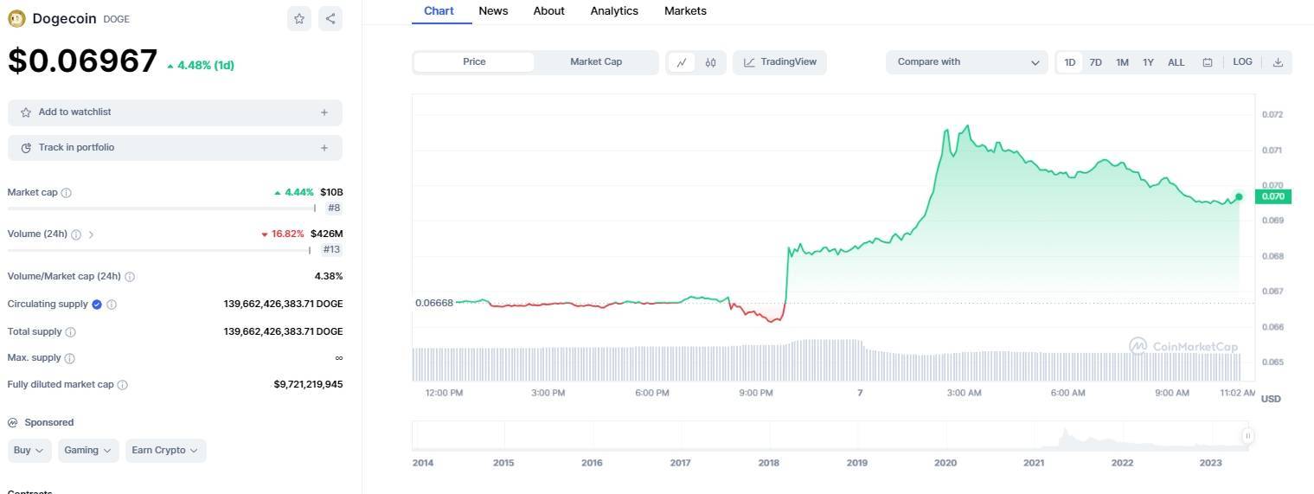Image resolution: width=1314 pixels, height=494 pixels.
Task: Click Track in portfolio button
Action: (x=175, y=148)
